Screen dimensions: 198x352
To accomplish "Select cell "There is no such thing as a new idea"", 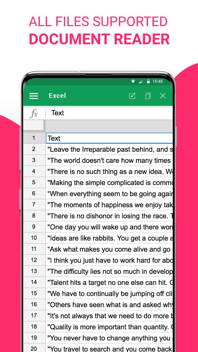I will (109, 171).
